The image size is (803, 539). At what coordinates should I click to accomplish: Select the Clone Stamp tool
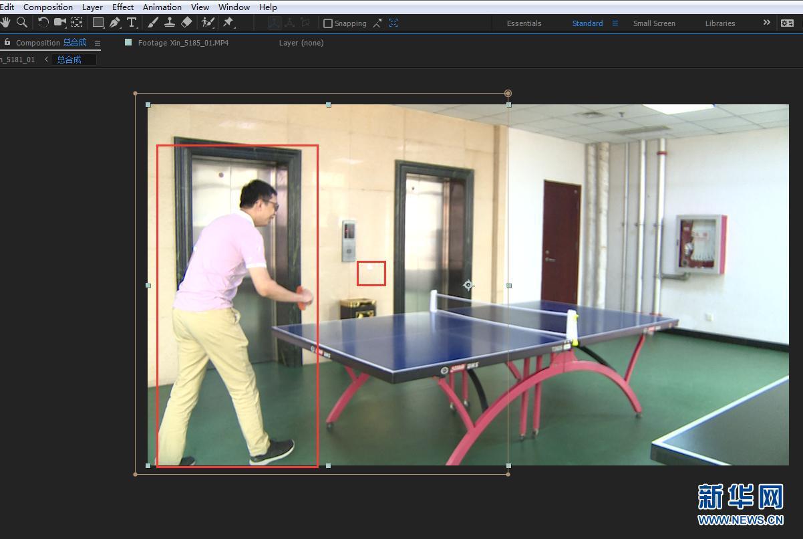coord(170,23)
